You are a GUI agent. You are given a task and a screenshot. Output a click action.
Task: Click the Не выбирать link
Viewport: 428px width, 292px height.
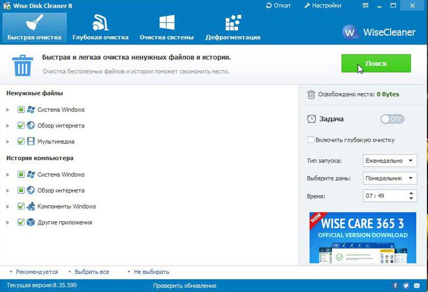point(151,272)
